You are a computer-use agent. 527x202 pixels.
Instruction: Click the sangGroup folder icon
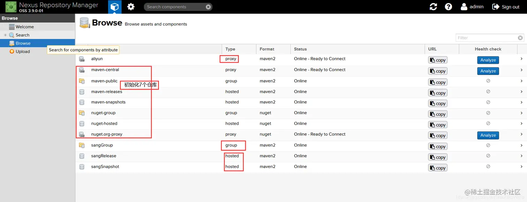tap(82, 145)
